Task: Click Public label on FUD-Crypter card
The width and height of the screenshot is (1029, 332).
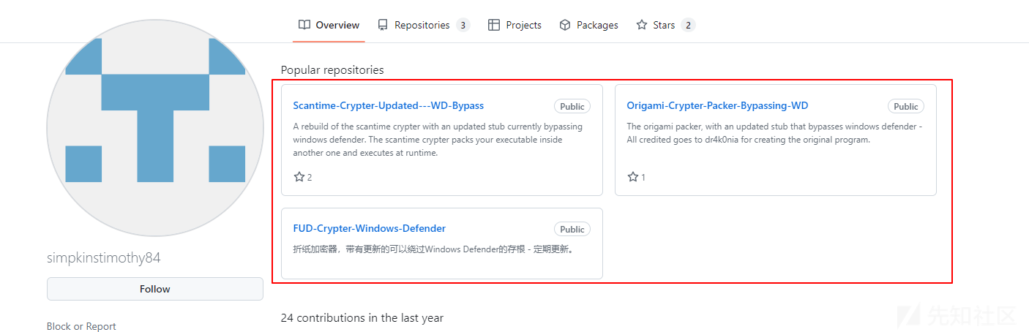Action: pyautogui.click(x=572, y=229)
